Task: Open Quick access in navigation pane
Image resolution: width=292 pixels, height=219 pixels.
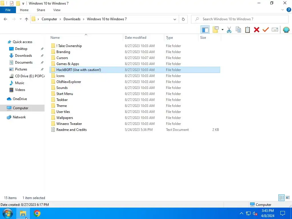Action: click(22, 42)
